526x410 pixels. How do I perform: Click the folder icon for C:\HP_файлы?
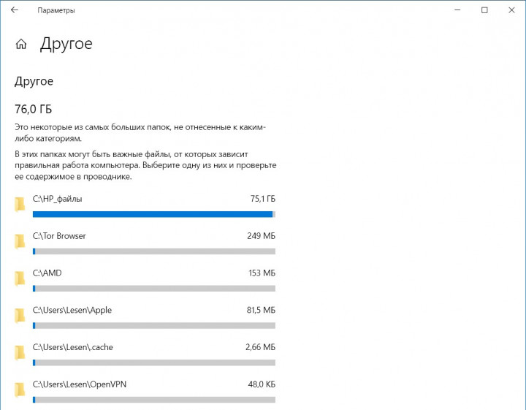20,205
